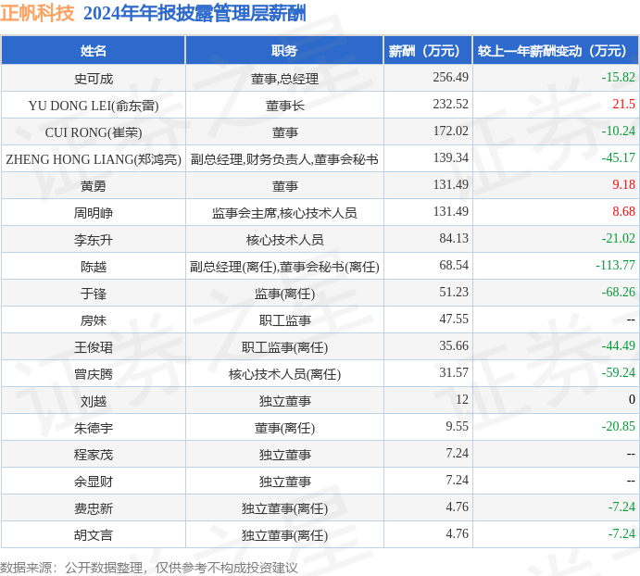Image resolution: width=640 pixels, height=576 pixels.
Task: Select the name 周明峥
Action: click(x=94, y=213)
